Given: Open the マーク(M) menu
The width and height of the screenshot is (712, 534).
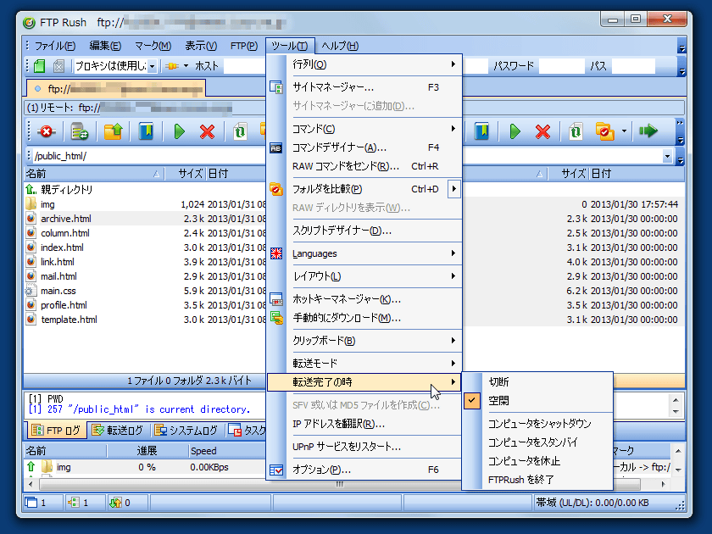Looking at the screenshot, I should coord(153,46).
